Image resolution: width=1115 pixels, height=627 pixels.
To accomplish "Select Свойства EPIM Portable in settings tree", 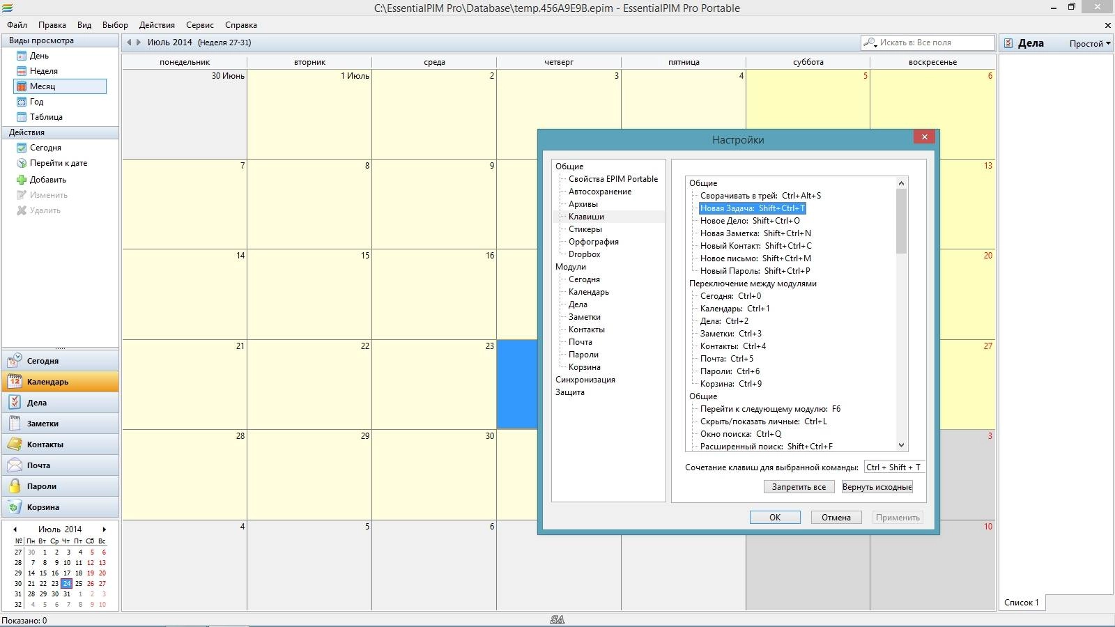I will (613, 179).
